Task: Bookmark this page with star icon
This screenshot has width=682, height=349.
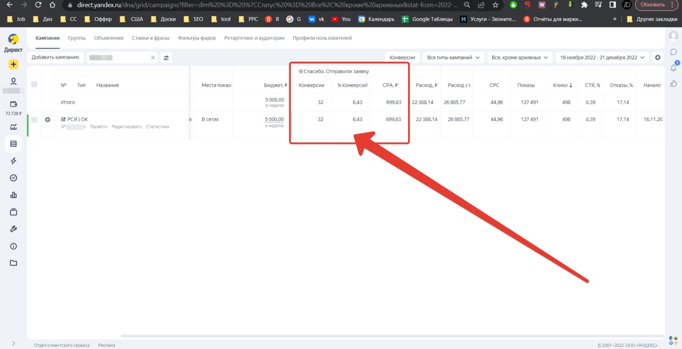Action: pos(496,5)
